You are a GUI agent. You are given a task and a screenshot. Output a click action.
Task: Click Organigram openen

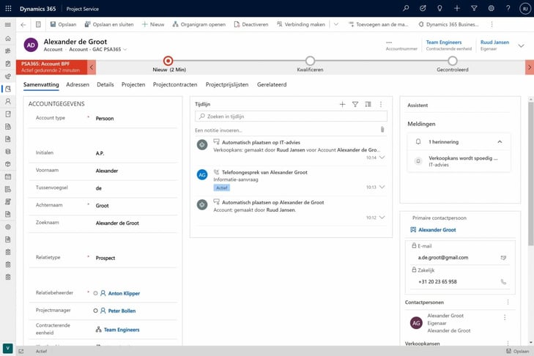[199, 24]
